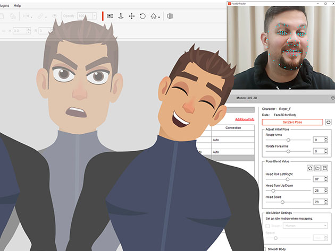Click the Head Scale value field showing 73

(x=319, y=202)
